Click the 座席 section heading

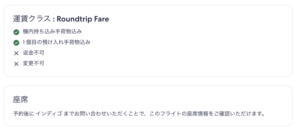(x=20, y=100)
